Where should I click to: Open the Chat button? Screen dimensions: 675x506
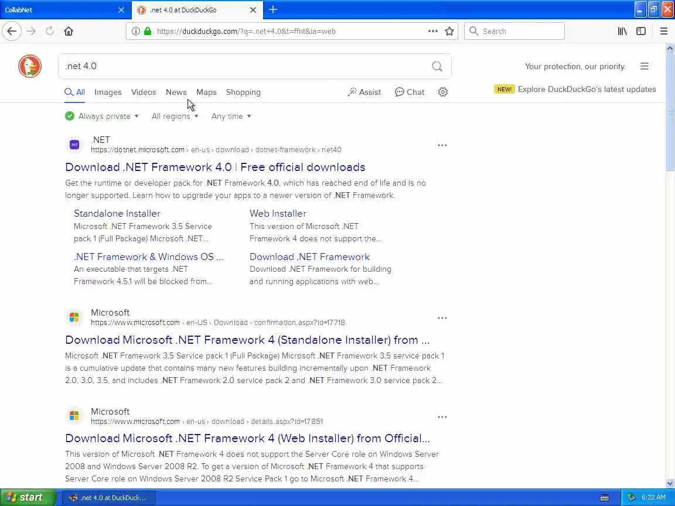coord(410,92)
